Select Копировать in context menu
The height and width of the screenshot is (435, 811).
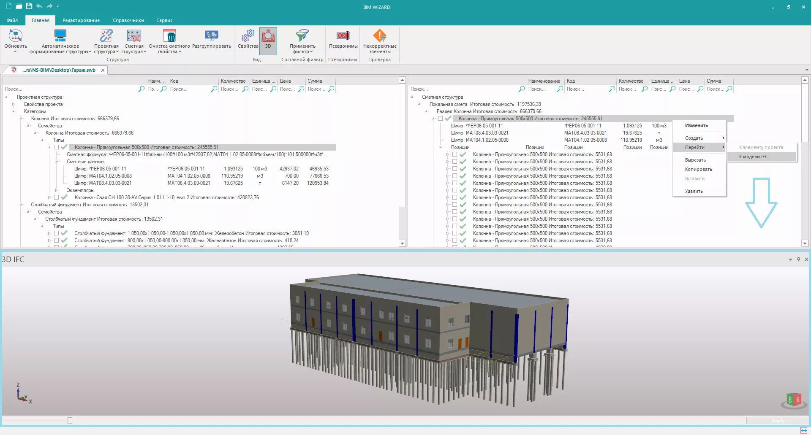[x=699, y=169]
